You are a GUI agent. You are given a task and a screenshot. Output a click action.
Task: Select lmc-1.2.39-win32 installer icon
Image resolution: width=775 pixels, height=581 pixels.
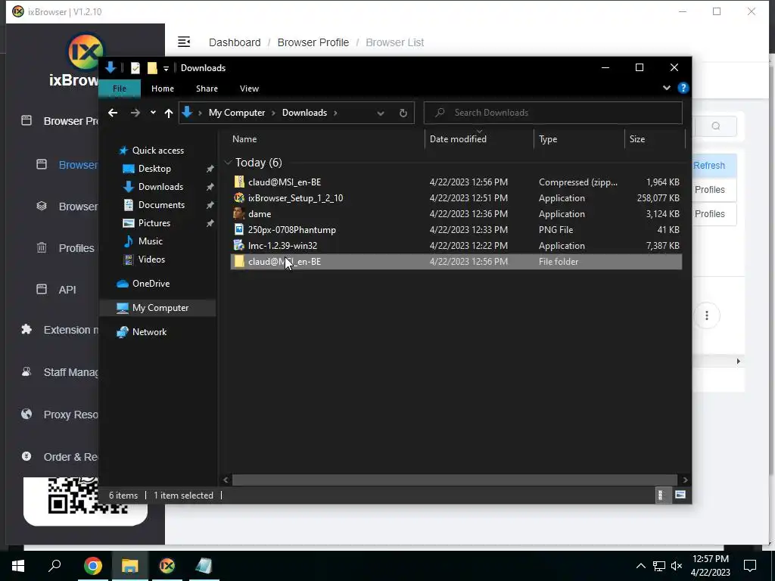point(239,246)
